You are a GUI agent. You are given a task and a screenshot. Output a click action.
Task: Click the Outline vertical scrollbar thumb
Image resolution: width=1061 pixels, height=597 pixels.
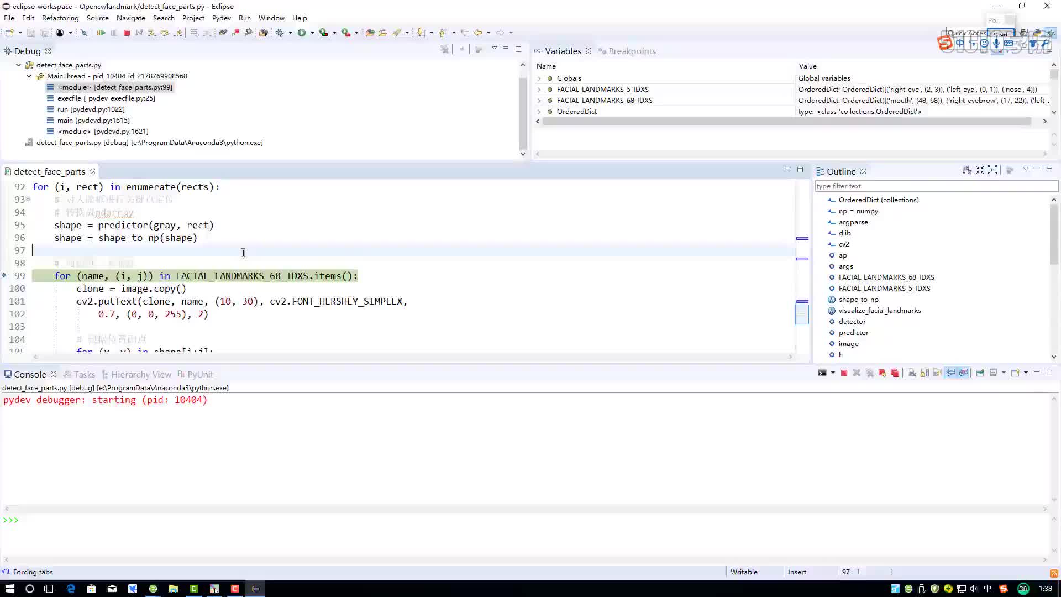(1054, 234)
